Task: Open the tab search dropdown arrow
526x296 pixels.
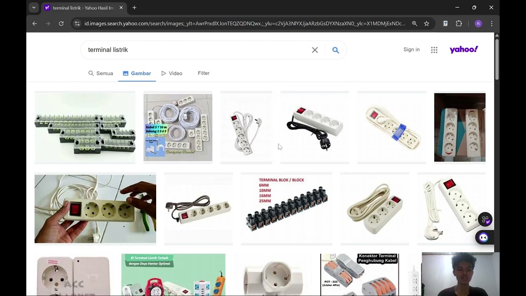Action: click(34, 7)
